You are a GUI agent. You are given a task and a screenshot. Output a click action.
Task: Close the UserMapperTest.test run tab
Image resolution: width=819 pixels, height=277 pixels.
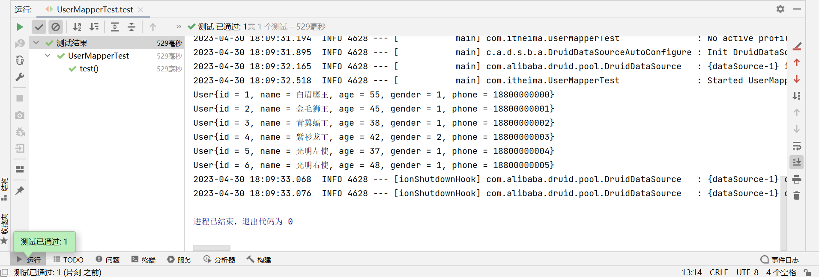click(x=140, y=9)
